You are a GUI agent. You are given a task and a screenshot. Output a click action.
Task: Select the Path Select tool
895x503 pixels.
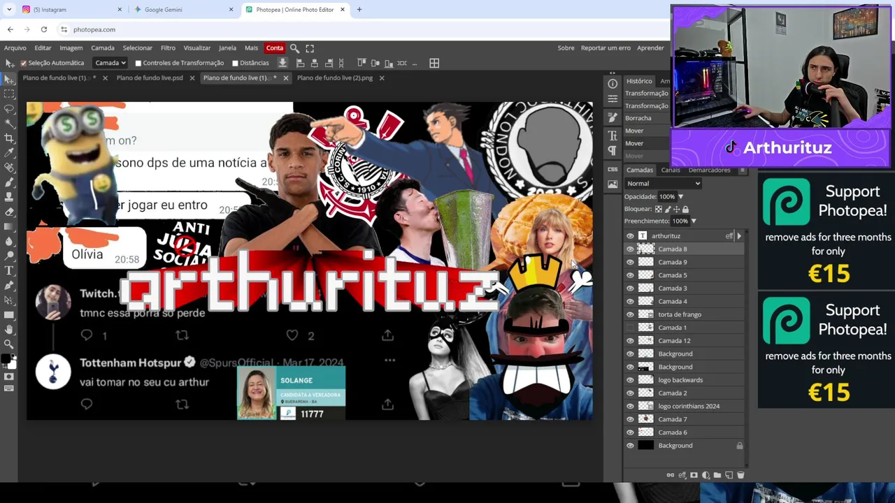9,300
